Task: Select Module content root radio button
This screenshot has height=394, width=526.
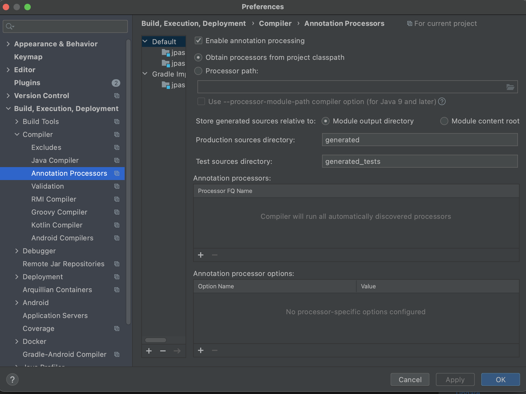Action: (444, 121)
